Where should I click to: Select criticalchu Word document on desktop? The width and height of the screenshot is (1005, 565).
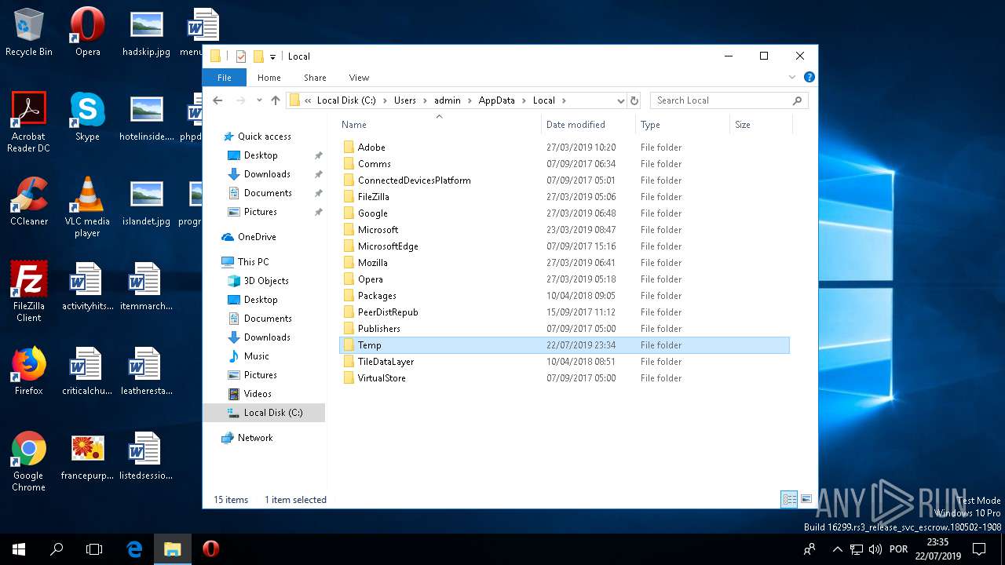87,371
